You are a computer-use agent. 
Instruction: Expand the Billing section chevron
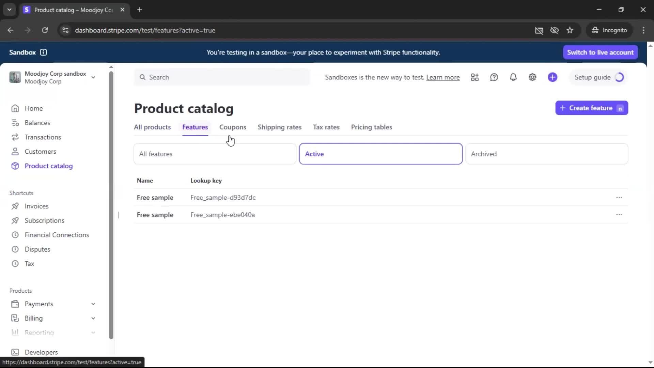[x=93, y=318]
